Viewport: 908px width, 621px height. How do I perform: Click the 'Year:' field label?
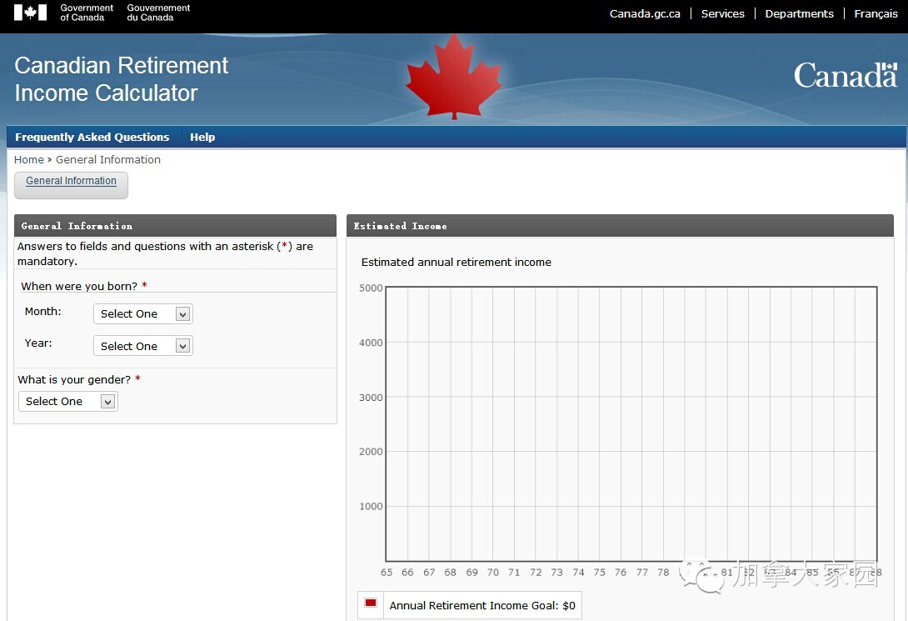coord(38,343)
